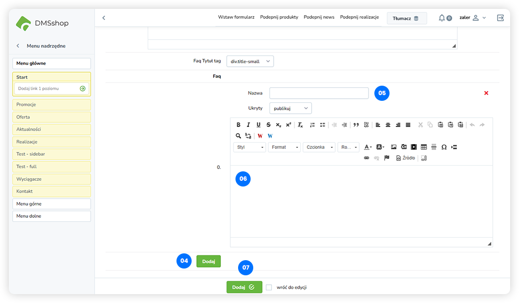
Task: Apply italic formatting in the editor
Action: click(249, 125)
